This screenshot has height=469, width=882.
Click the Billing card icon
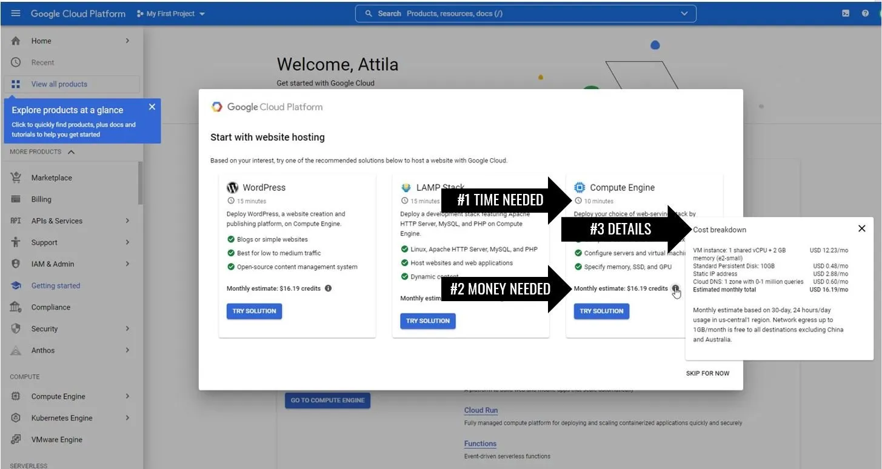click(x=16, y=199)
